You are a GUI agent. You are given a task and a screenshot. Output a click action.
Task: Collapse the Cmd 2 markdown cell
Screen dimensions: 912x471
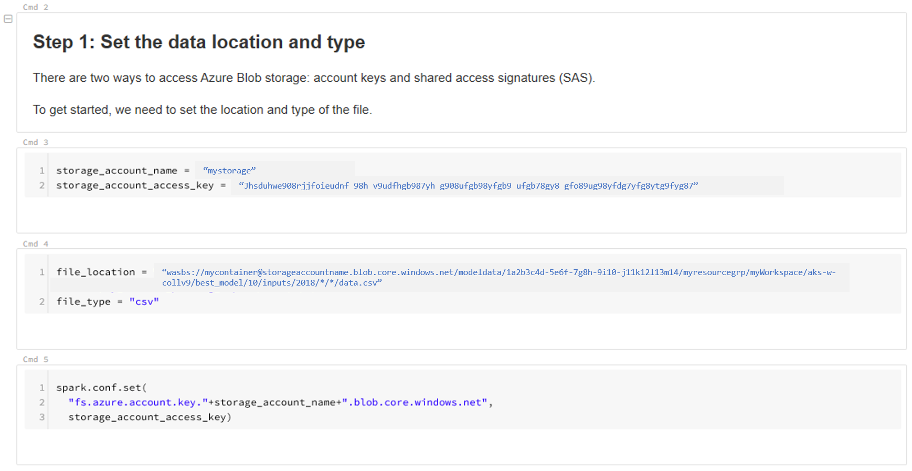8,19
